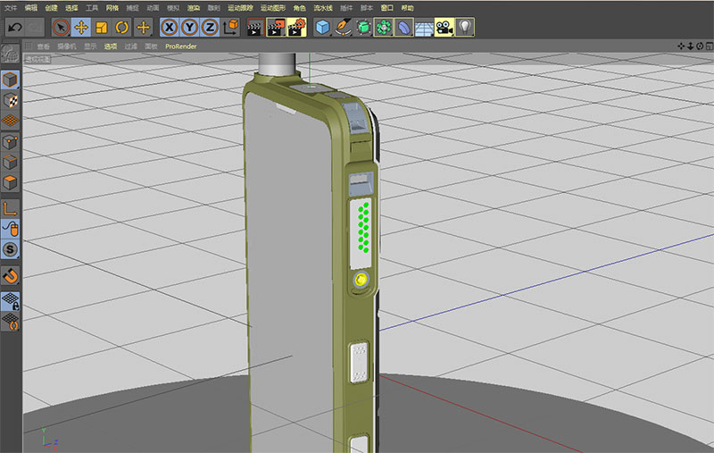Click the viewport pan icon
Screen dimensions: 714x453
tap(681, 46)
